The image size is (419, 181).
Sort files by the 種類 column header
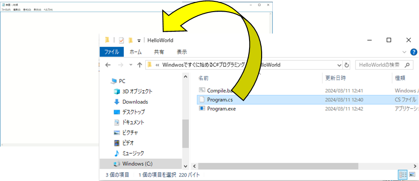point(400,78)
